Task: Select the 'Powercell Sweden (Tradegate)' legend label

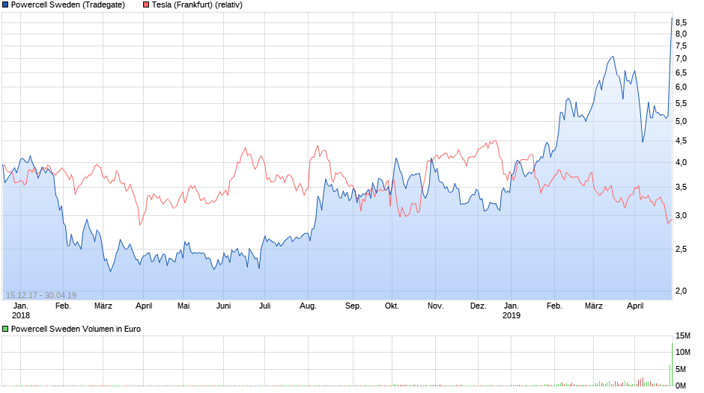Action: [x=68, y=5]
